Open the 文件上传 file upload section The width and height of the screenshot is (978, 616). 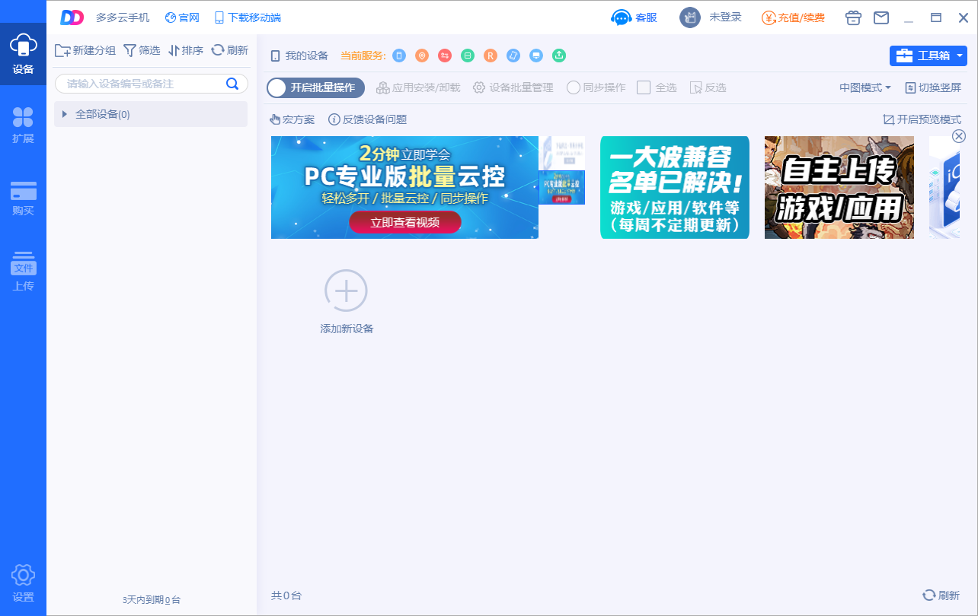[23, 271]
